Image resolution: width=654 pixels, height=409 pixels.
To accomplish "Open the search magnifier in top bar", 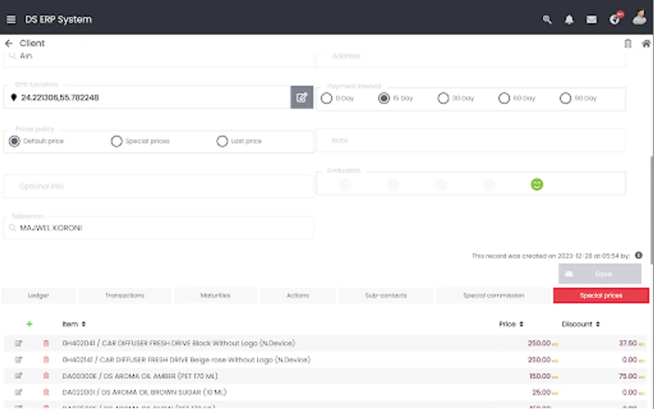I will click(x=547, y=20).
